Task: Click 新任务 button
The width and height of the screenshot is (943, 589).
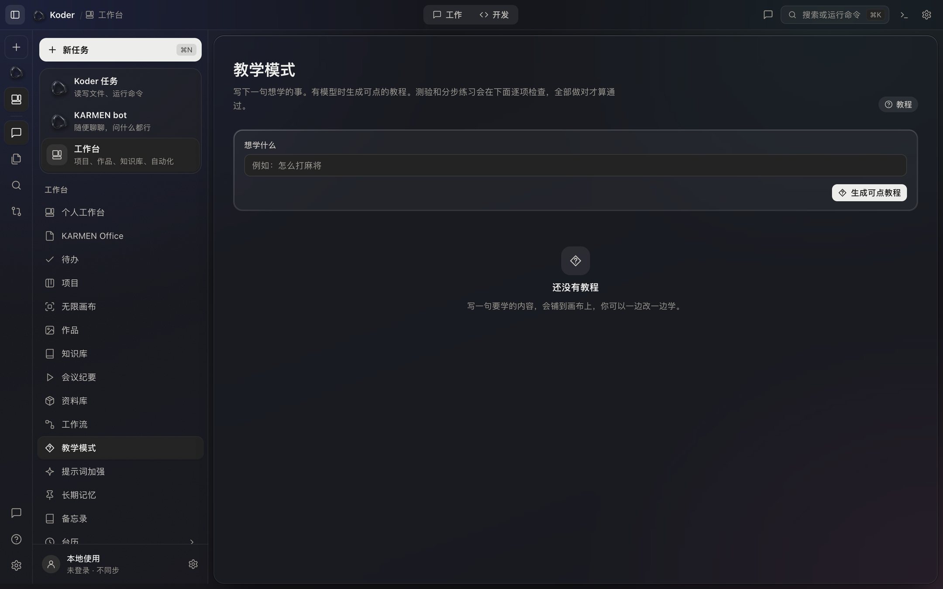Action: pos(120,50)
